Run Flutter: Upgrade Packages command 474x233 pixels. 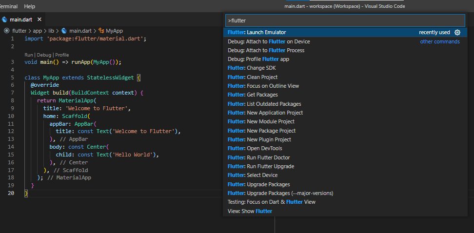345,184
